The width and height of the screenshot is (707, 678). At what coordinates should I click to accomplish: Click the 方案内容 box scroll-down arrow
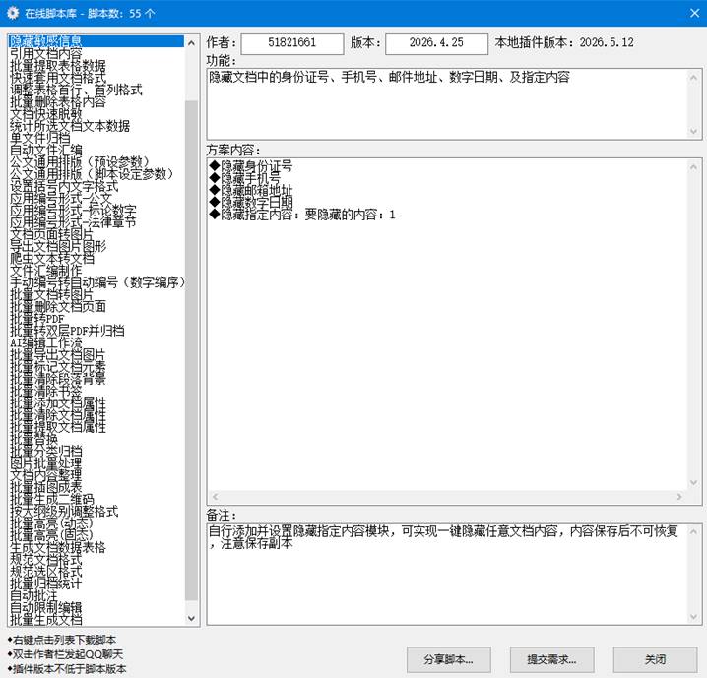coord(693,482)
